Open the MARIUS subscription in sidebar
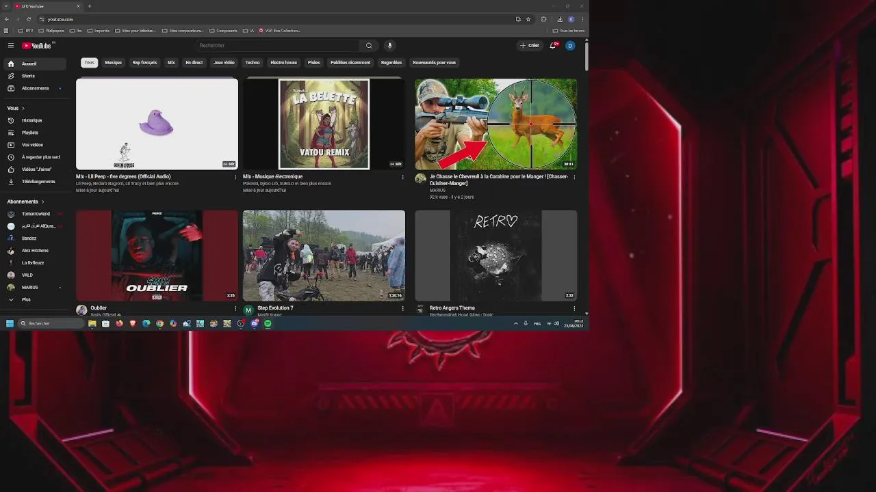Viewport: 876px width, 492px height. pyautogui.click(x=36, y=288)
